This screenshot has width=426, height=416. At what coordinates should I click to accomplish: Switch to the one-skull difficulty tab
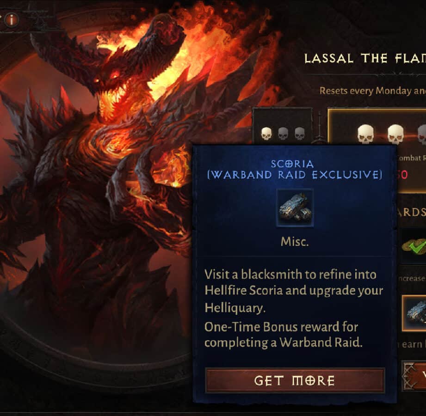click(283, 125)
